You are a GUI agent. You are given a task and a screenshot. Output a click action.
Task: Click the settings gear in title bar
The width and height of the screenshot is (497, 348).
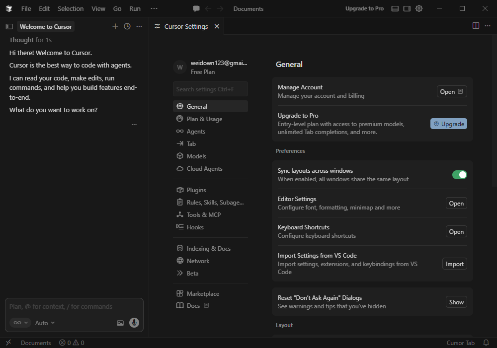(x=419, y=8)
